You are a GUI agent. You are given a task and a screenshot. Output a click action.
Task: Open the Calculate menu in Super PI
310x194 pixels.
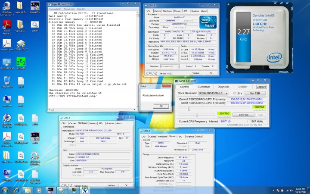coord(55,9)
